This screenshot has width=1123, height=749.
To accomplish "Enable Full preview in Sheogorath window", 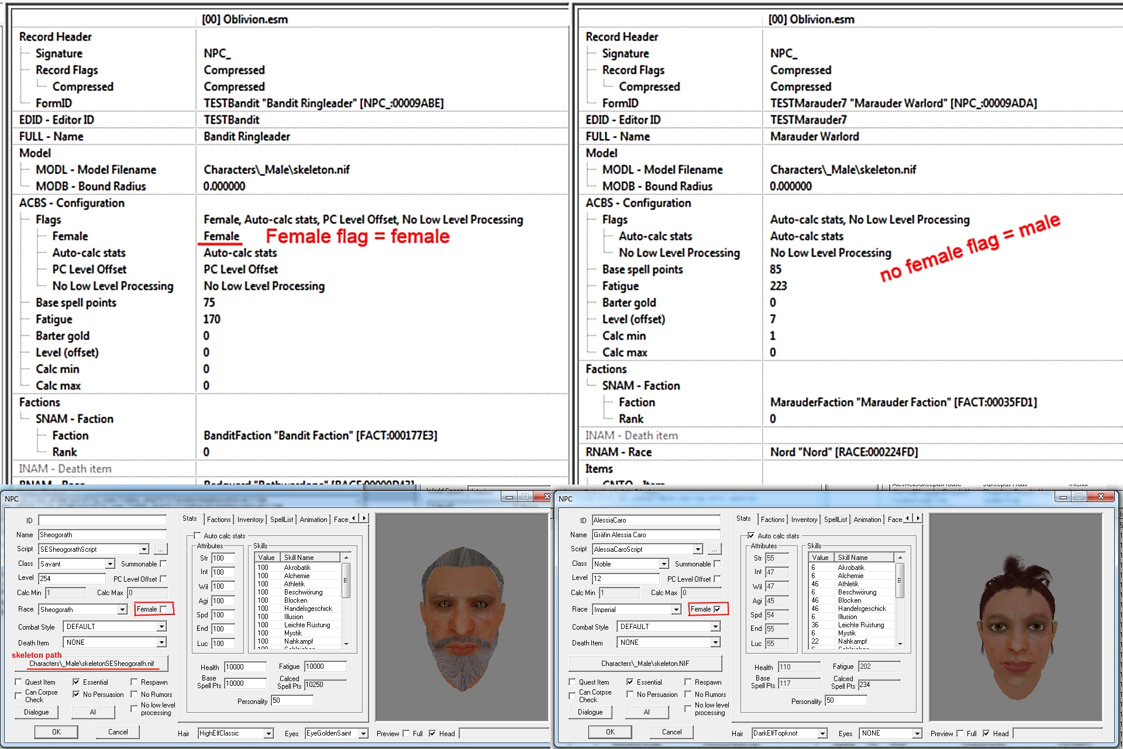I will click(x=407, y=733).
